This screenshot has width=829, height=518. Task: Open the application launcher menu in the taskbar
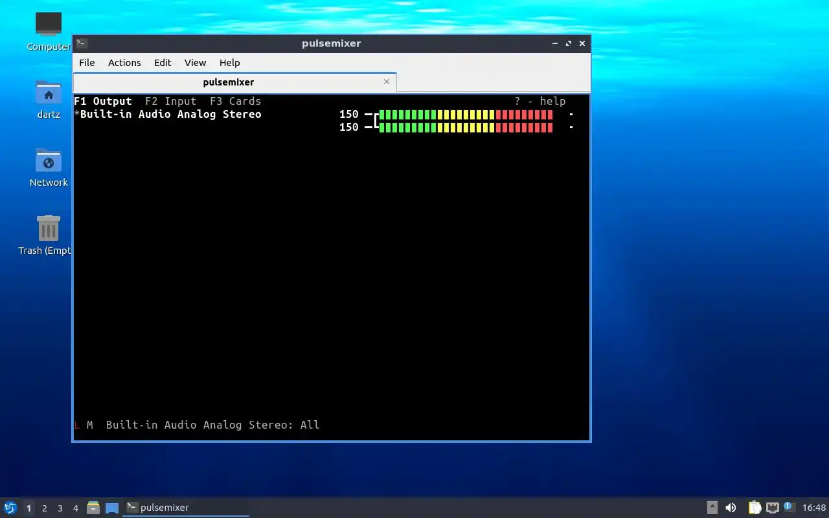10,508
